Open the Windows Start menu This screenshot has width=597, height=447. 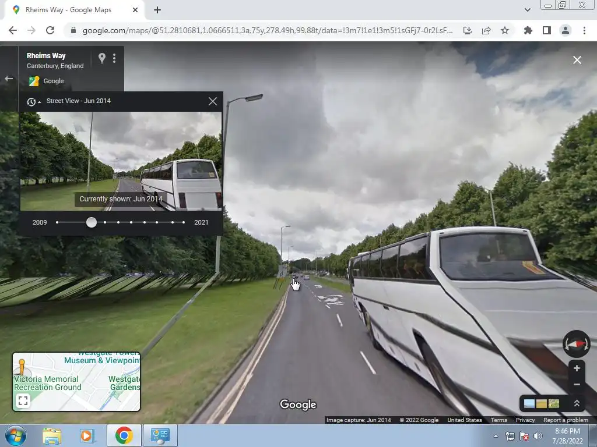tap(16, 435)
